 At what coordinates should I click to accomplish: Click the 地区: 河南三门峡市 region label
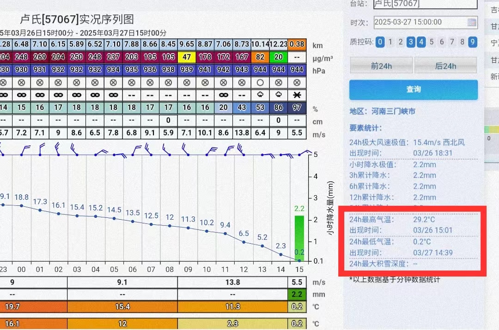point(382,111)
